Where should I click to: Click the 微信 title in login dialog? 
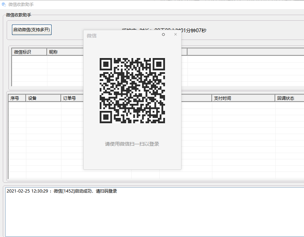click(92, 36)
